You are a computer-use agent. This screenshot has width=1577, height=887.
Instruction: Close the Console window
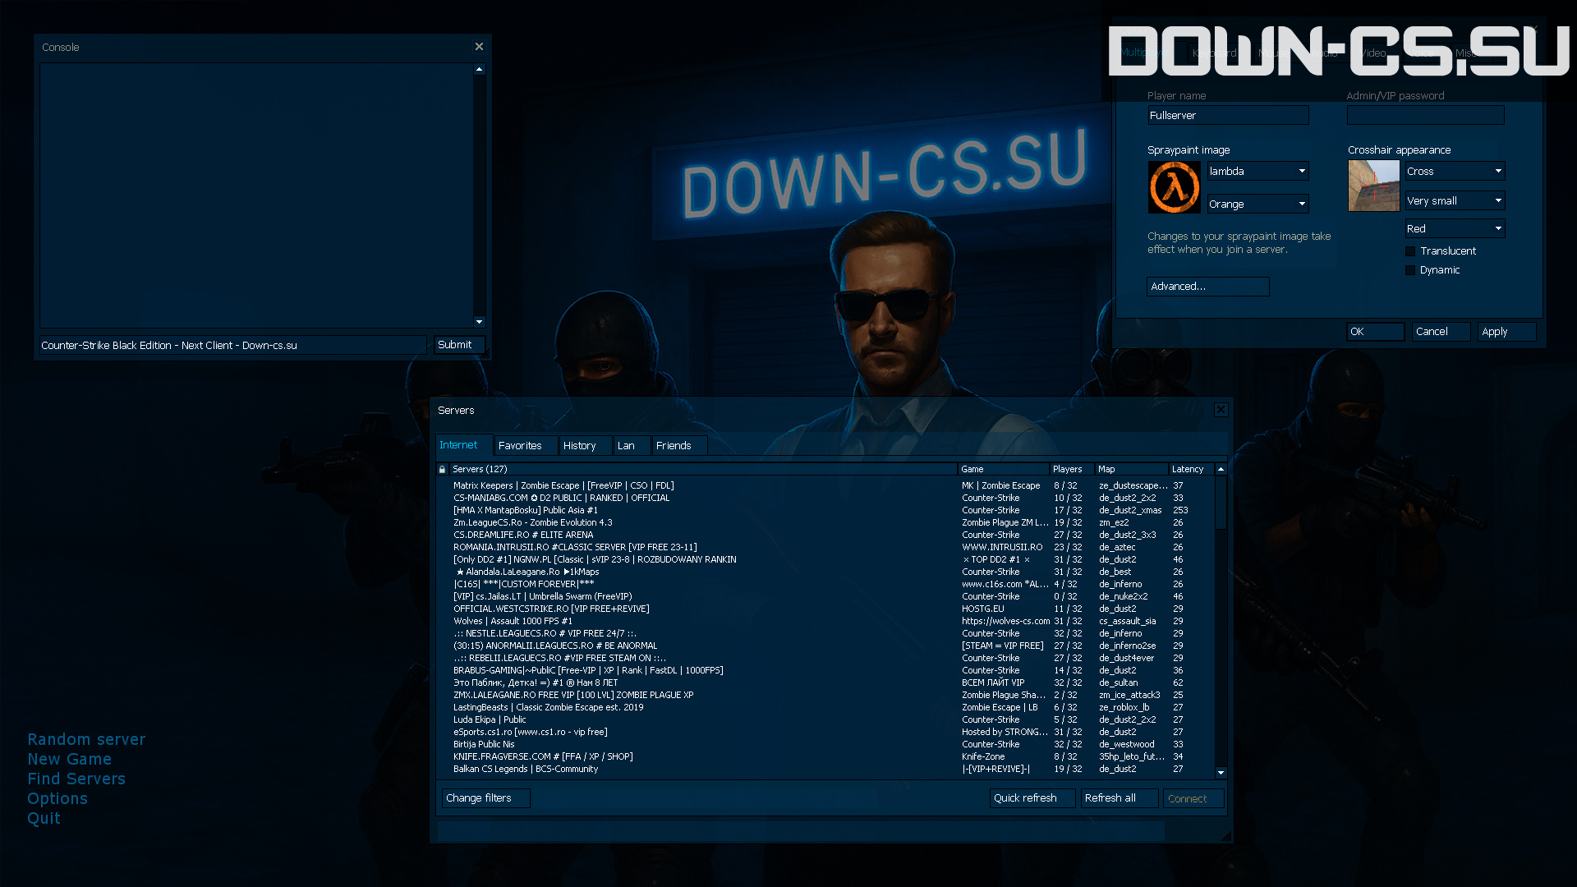pyautogui.click(x=479, y=47)
